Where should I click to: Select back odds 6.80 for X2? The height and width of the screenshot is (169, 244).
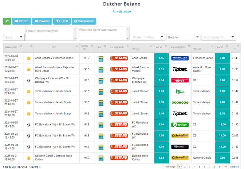pos(222,80)
